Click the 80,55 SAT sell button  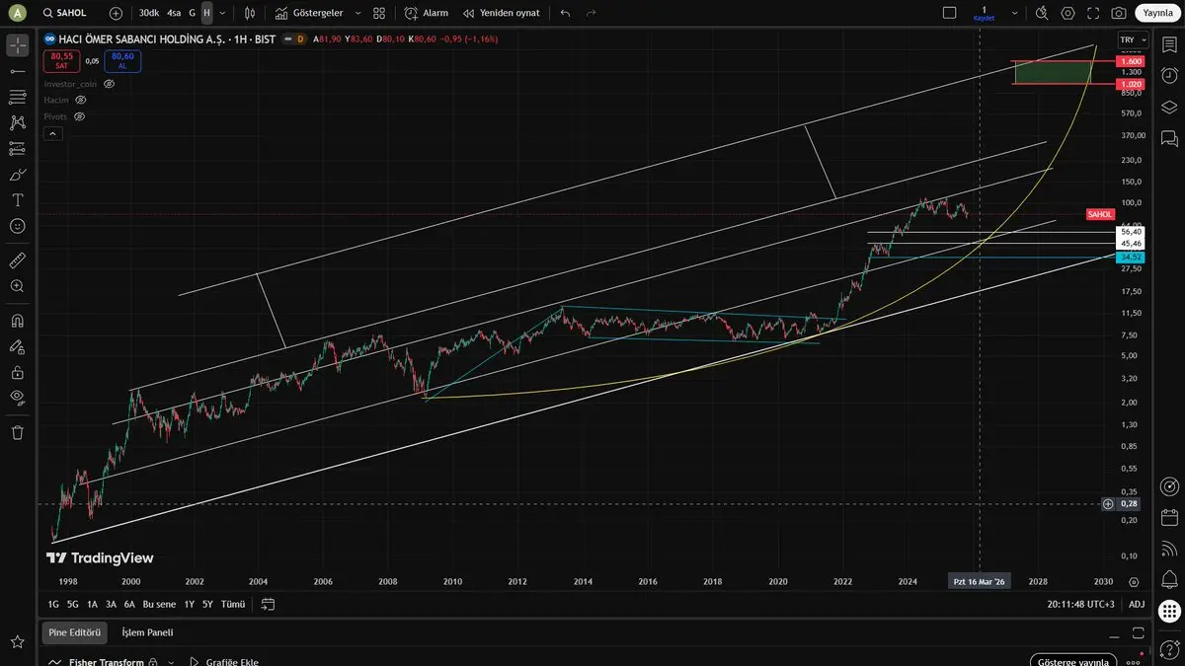coord(60,61)
